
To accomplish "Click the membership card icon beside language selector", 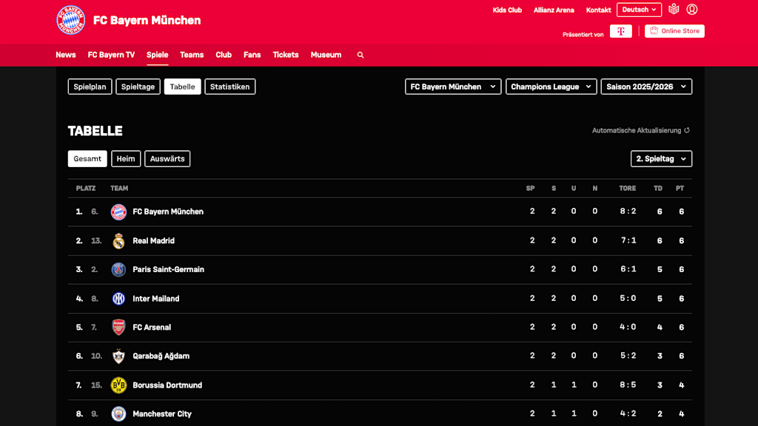I will click(674, 10).
